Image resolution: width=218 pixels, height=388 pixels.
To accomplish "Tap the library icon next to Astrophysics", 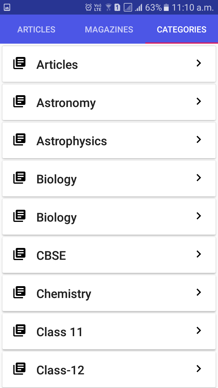I will click(19, 139).
